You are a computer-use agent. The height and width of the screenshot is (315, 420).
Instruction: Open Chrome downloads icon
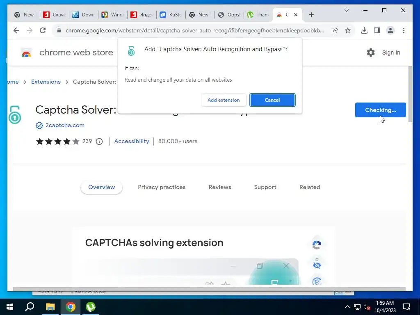(x=364, y=30)
